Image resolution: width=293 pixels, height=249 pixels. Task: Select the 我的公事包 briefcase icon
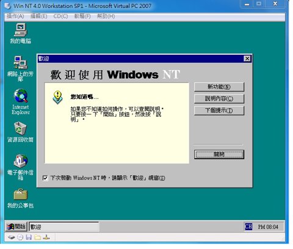pos(20,198)
